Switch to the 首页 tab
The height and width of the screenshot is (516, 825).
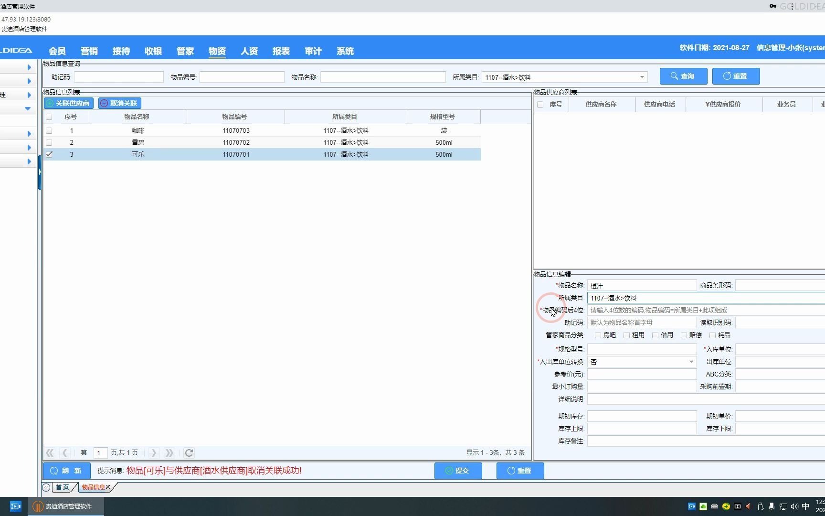click(63, 487)
